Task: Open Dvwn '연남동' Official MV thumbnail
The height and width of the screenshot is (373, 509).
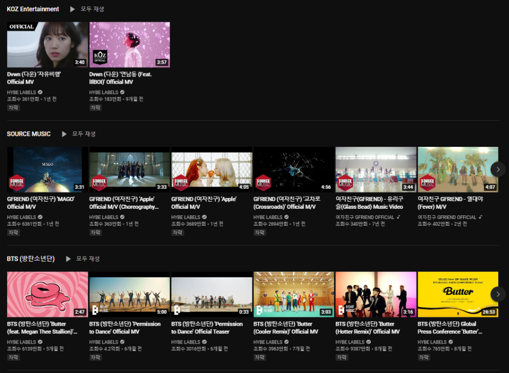Action: 129,45
